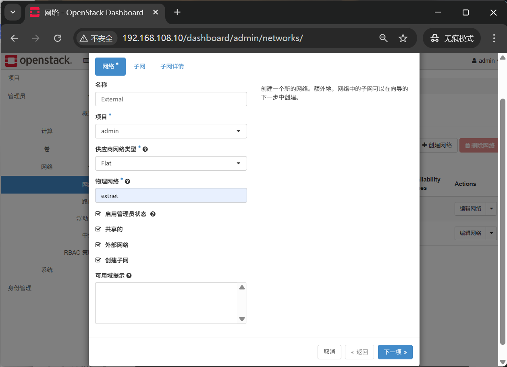Open 供应商网络类型 dropdown showing Flat
This screenshot has height=367, width=507.
pos(171,163)
